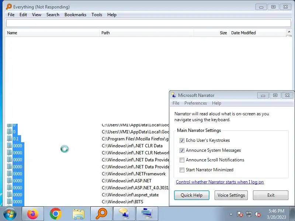
Task: Click the Narrator Exit button
Action: click(x=271, y=195)
